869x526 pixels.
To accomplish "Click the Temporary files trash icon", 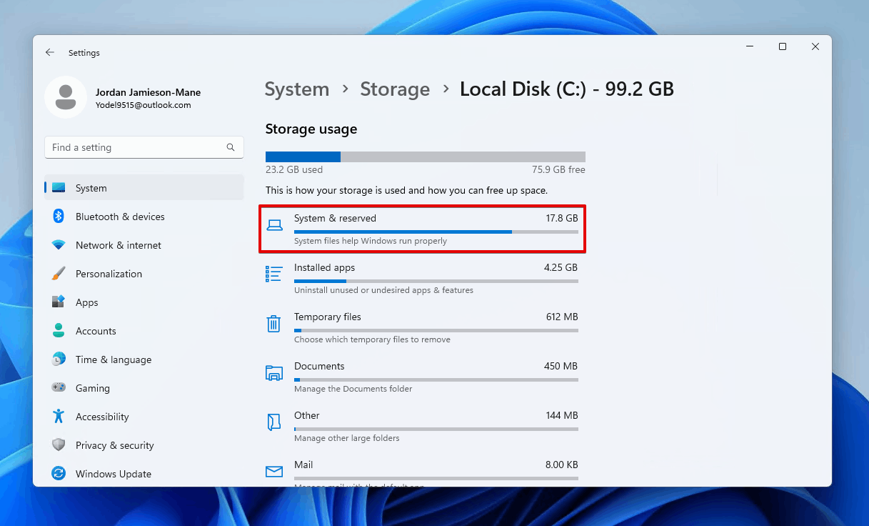I will pos(273,324).
